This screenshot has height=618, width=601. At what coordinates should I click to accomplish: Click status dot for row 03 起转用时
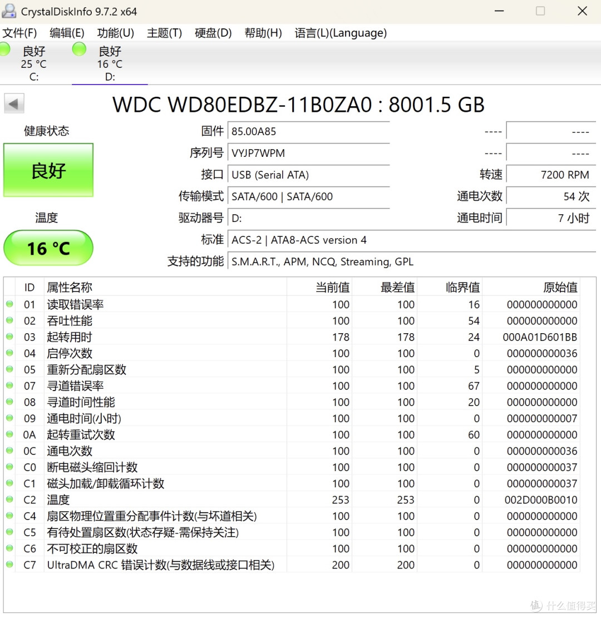pos(9,337)
